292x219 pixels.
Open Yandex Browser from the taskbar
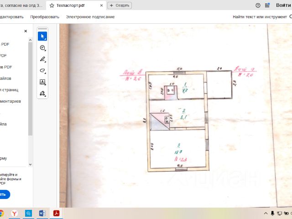[x=14, y=213]
